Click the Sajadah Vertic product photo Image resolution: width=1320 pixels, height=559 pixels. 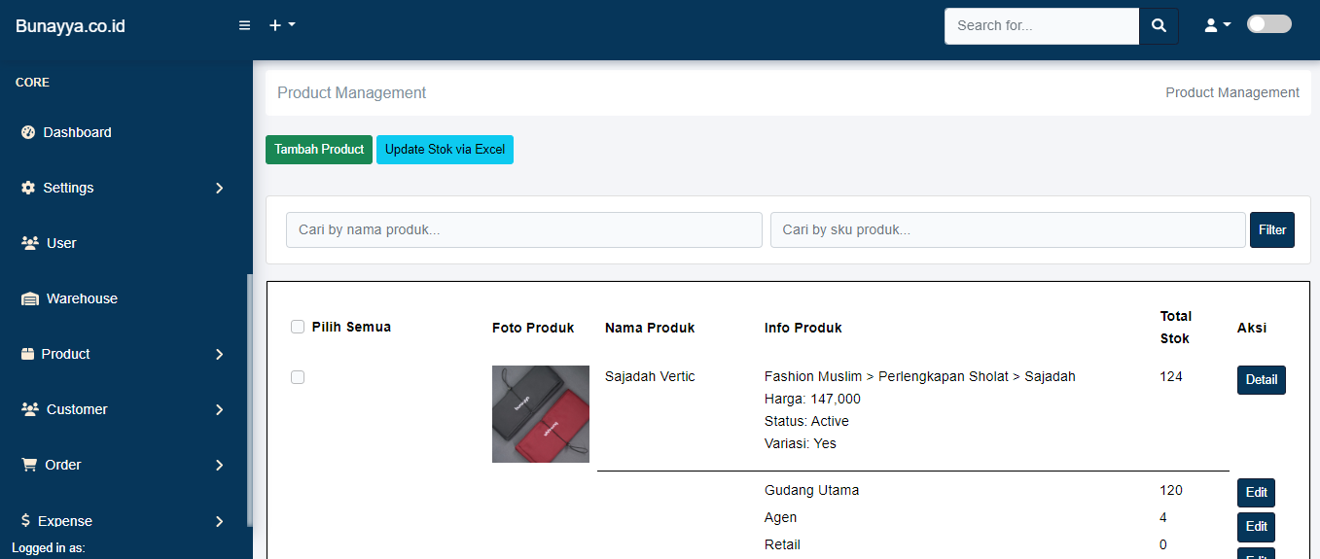point(541,414)
